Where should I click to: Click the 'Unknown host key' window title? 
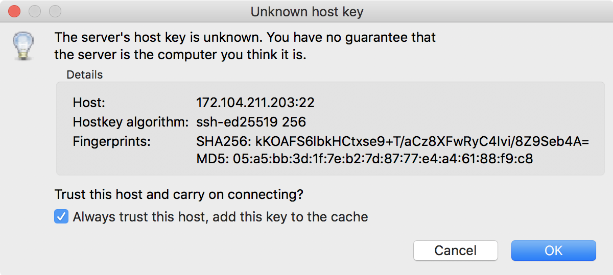(306, 12)
